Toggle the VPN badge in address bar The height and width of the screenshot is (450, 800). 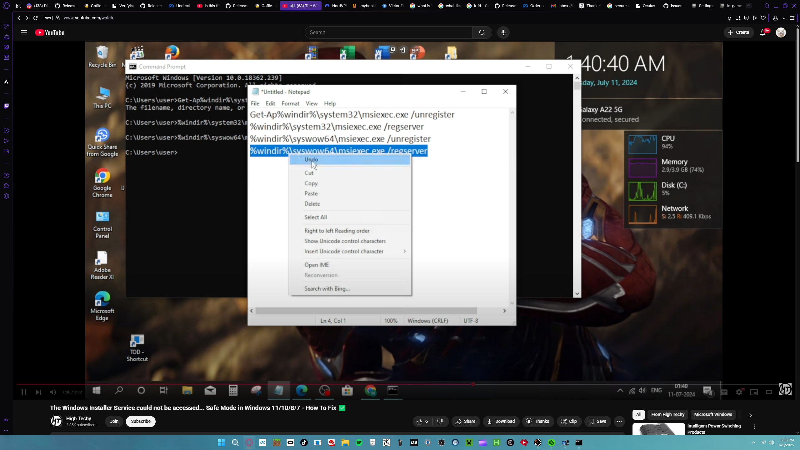pyautogui.click(x=48, y=18)
